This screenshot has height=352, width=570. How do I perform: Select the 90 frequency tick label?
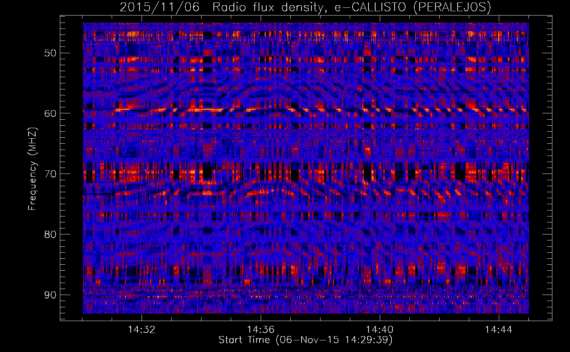click(50, 295)
